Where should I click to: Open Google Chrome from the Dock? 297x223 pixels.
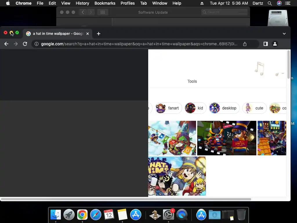pyautogui.click(x=82, y=215)
